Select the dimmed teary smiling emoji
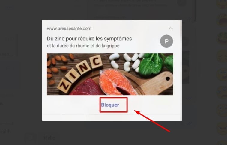 coord(222,75)
